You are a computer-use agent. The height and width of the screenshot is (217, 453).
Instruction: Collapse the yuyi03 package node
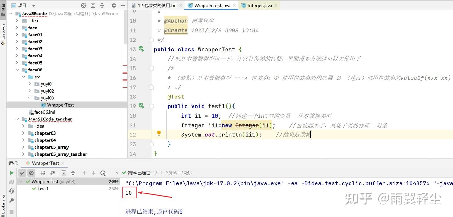[29, 98]
